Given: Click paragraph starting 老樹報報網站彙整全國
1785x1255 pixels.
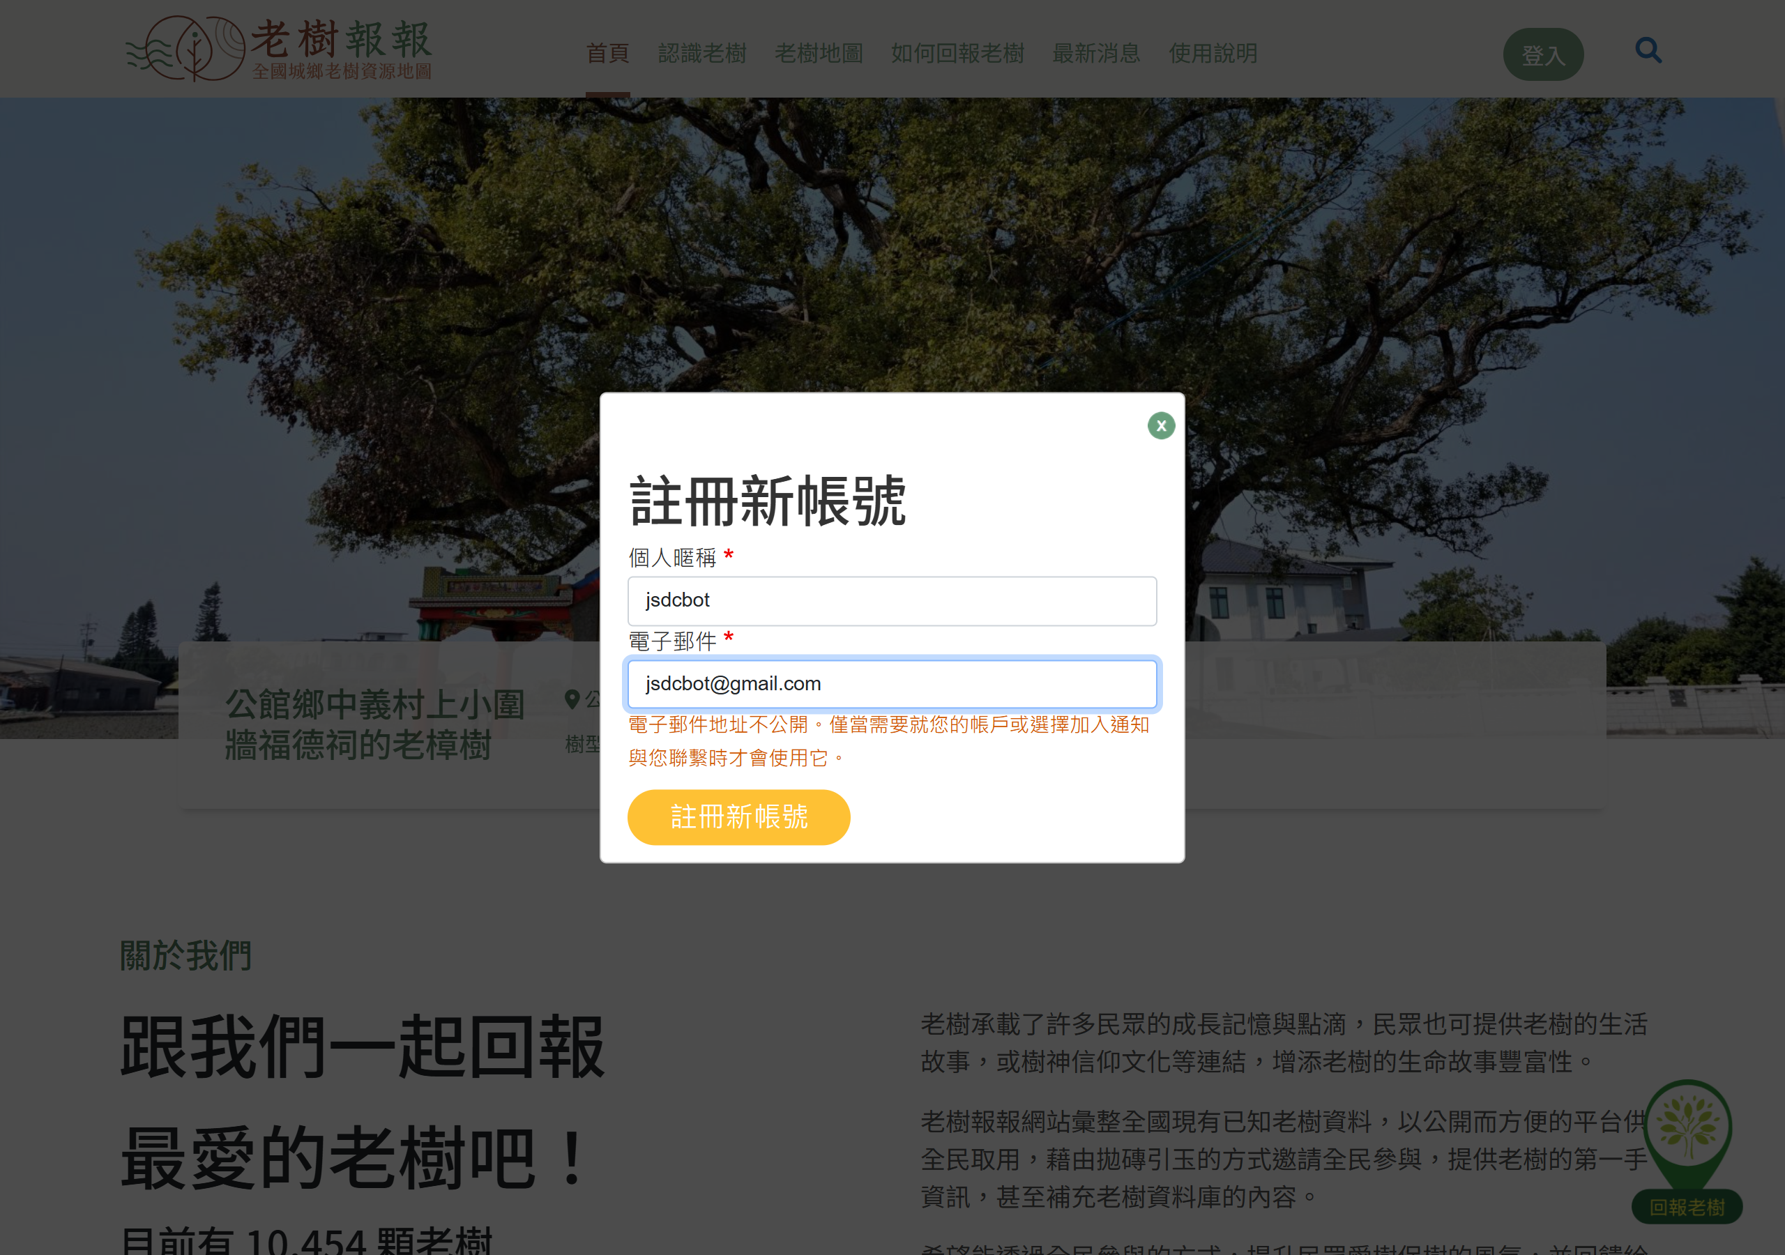Looking at the screenshot, I should (x=1284, y=1159).
